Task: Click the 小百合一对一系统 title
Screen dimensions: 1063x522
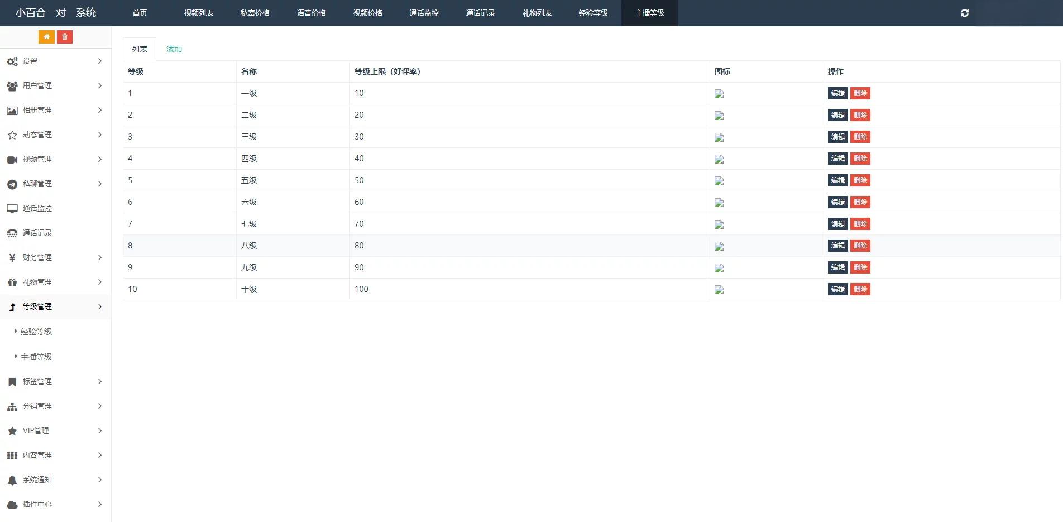Action: pos(56,12)
